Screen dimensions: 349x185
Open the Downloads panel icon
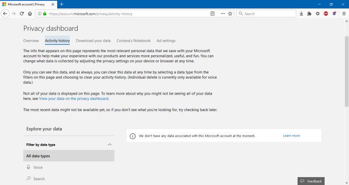pos(301,13)
